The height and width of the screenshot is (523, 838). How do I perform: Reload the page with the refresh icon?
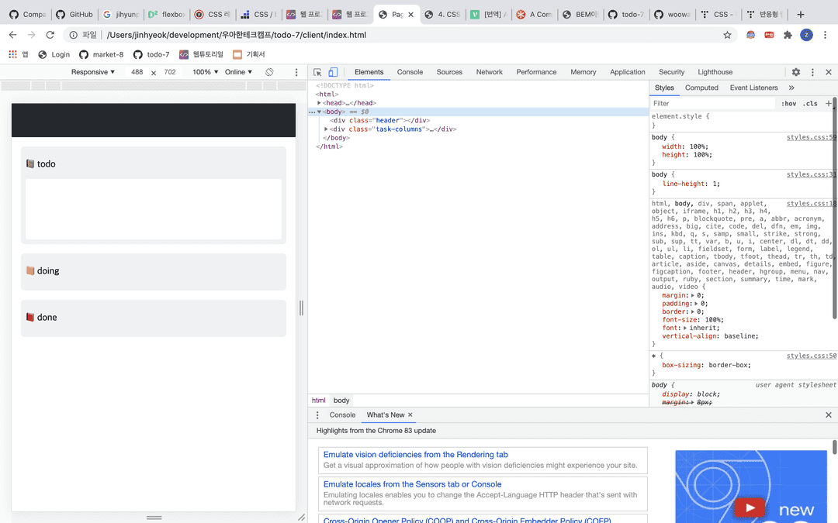[50, 35]
